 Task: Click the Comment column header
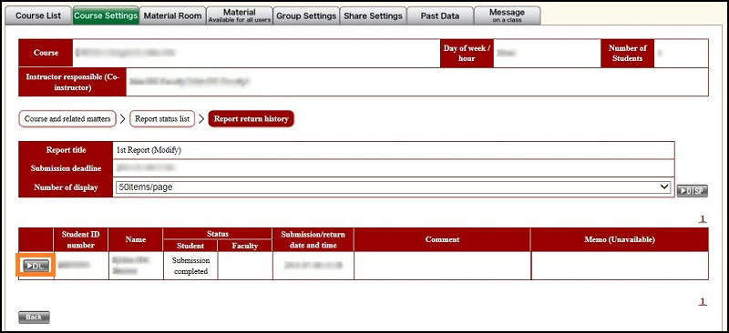tap(442, 239)
